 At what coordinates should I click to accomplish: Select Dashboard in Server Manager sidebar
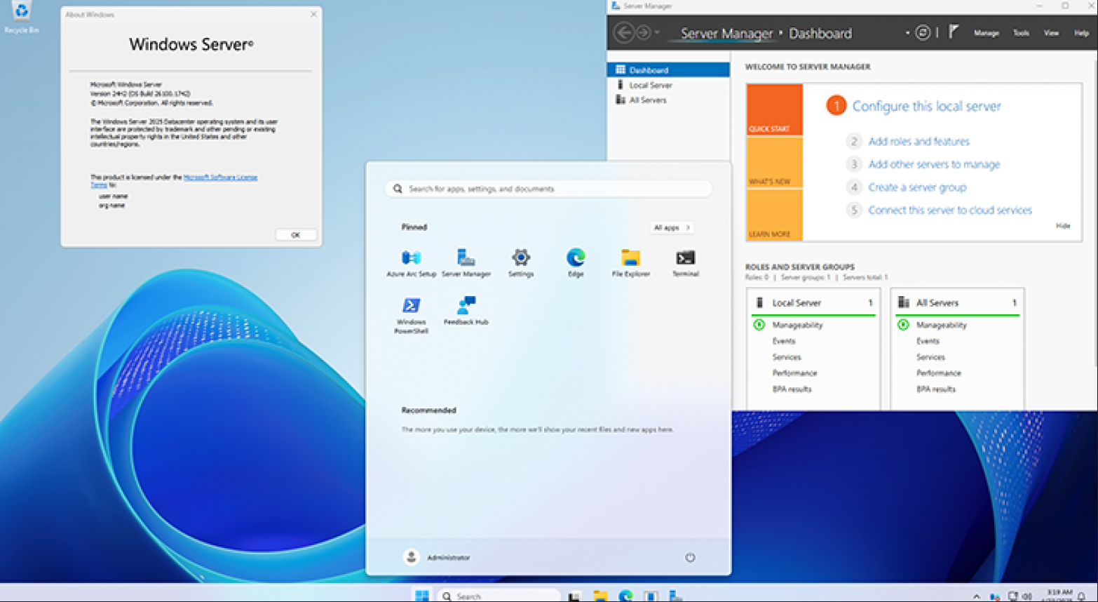point(668,69)
